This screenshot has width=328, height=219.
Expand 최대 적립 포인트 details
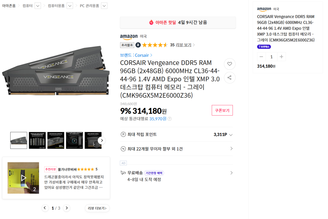231,135
